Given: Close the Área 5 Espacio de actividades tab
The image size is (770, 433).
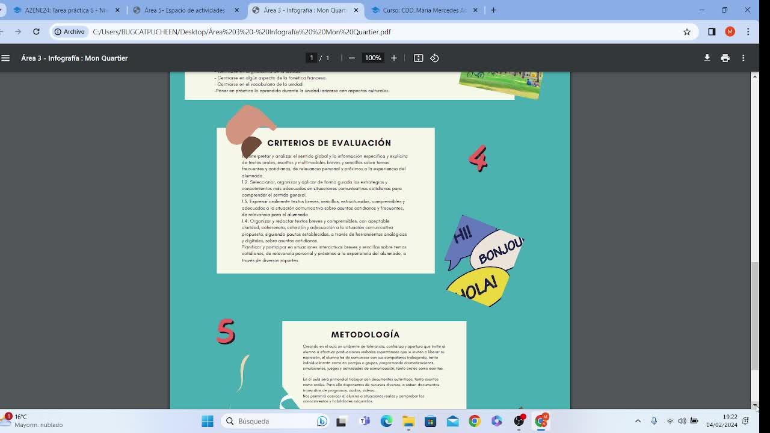Looking at the screenshot, I should [236, 10].
